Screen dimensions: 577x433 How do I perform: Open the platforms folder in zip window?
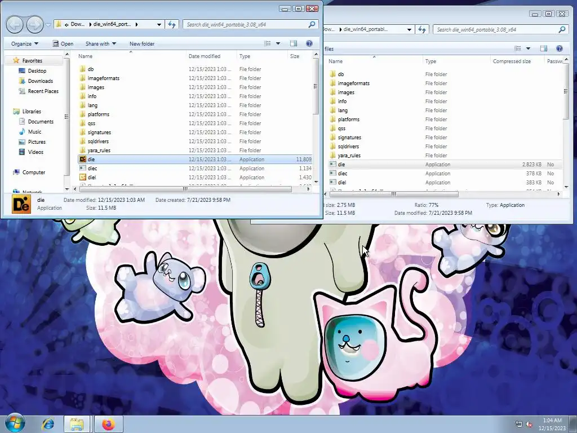[344, 120]
